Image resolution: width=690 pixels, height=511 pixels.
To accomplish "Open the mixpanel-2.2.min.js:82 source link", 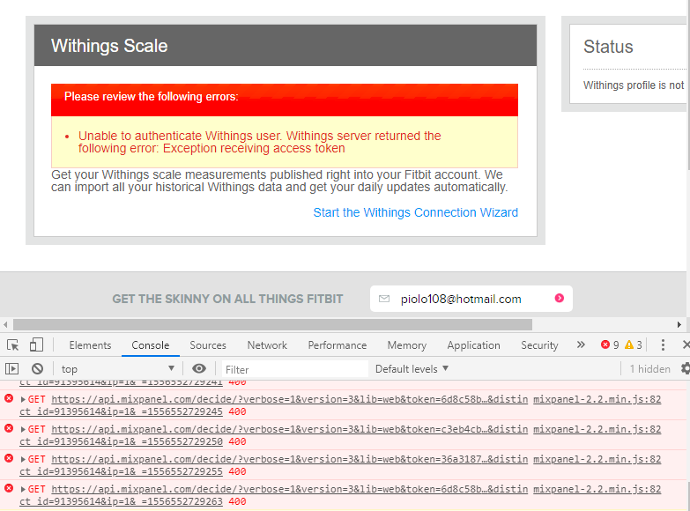I will point(597,400).
